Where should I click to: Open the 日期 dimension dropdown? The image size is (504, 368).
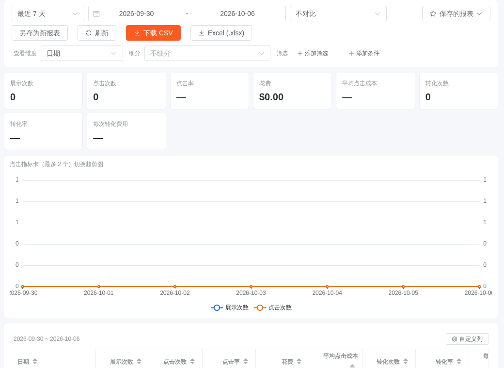[82, 53]
